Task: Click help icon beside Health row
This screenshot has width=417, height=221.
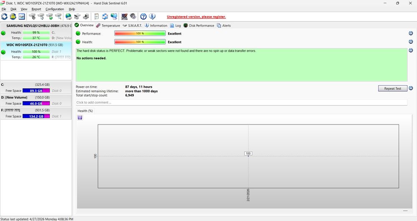Action: (411, 42)
